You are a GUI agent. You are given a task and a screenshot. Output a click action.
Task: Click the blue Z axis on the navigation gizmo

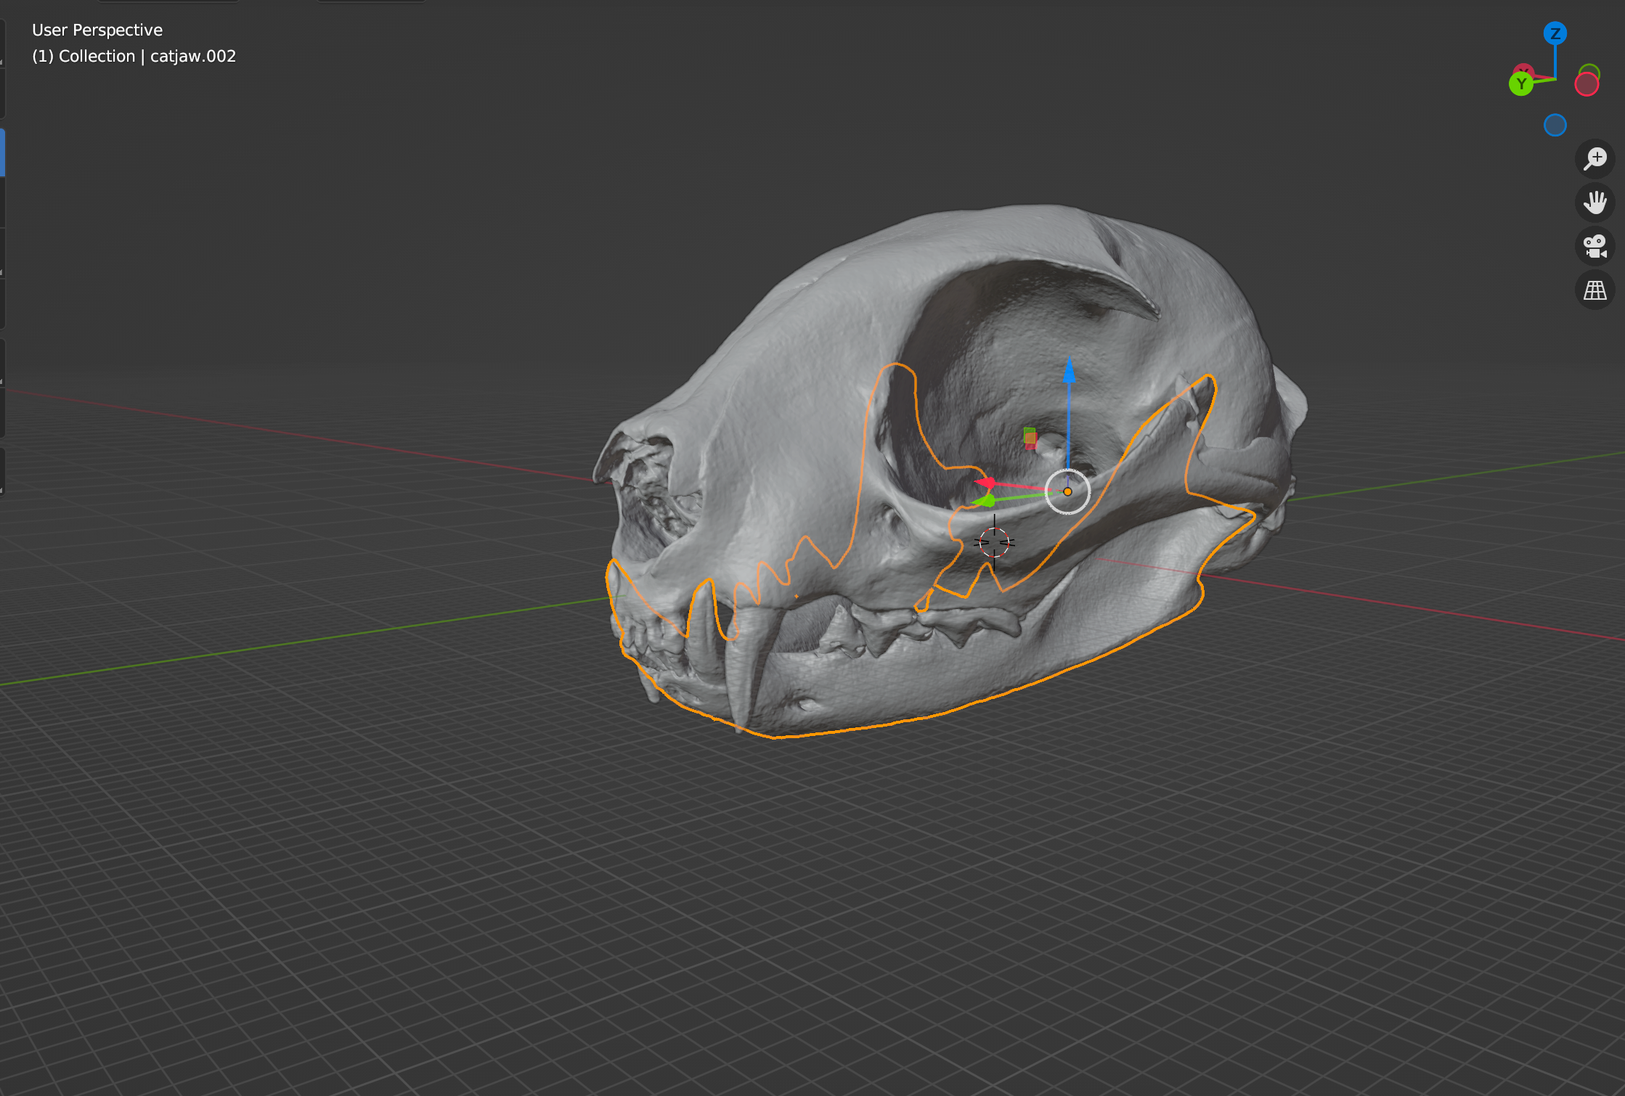click(1556, 33)
